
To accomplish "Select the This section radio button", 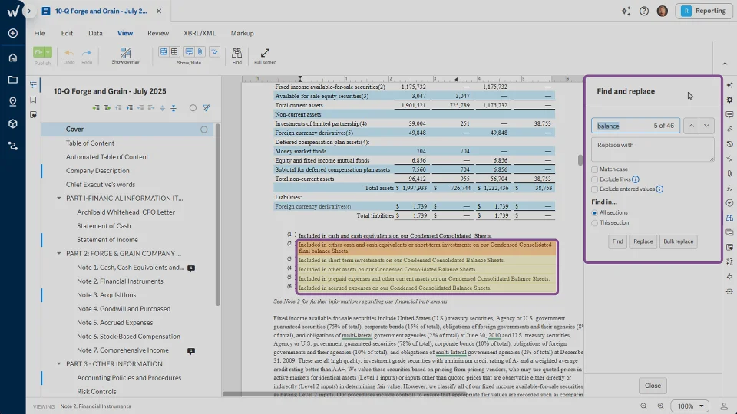I will pos(595,223).
